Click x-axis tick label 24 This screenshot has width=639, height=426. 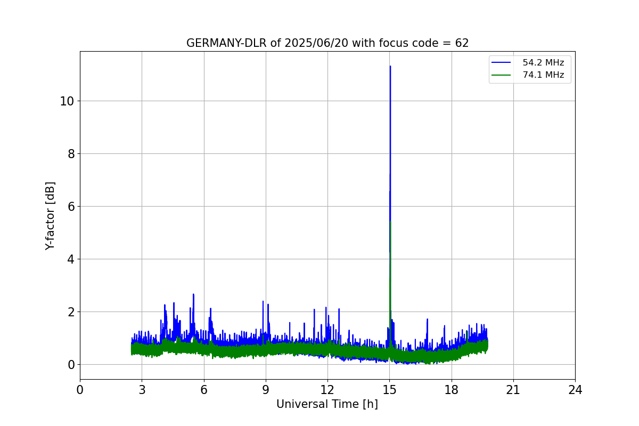click(x=575, y=390)
